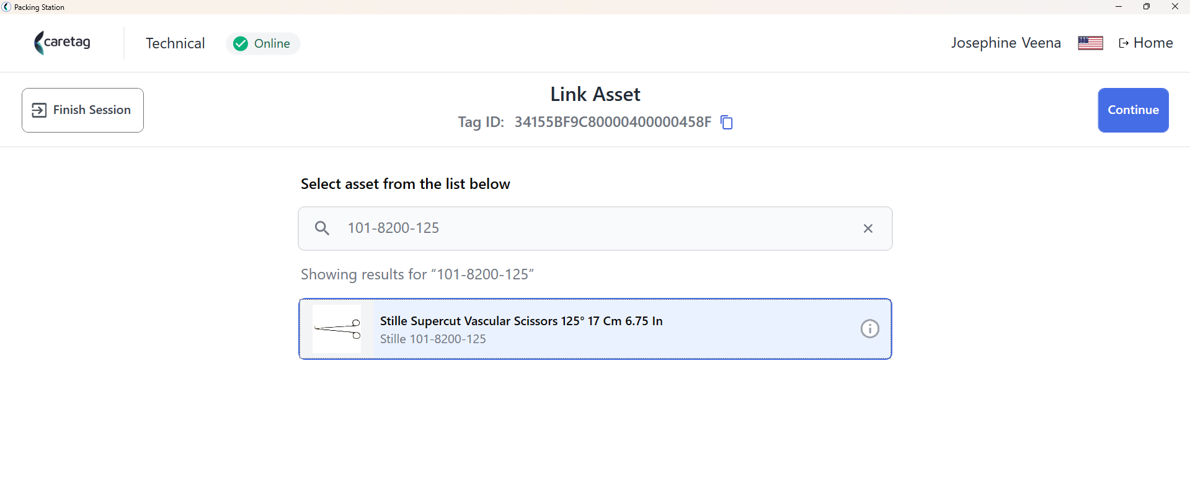Click the green Online status checkmark
This screenshot has width=1190, height=485.
click(241, 43)
